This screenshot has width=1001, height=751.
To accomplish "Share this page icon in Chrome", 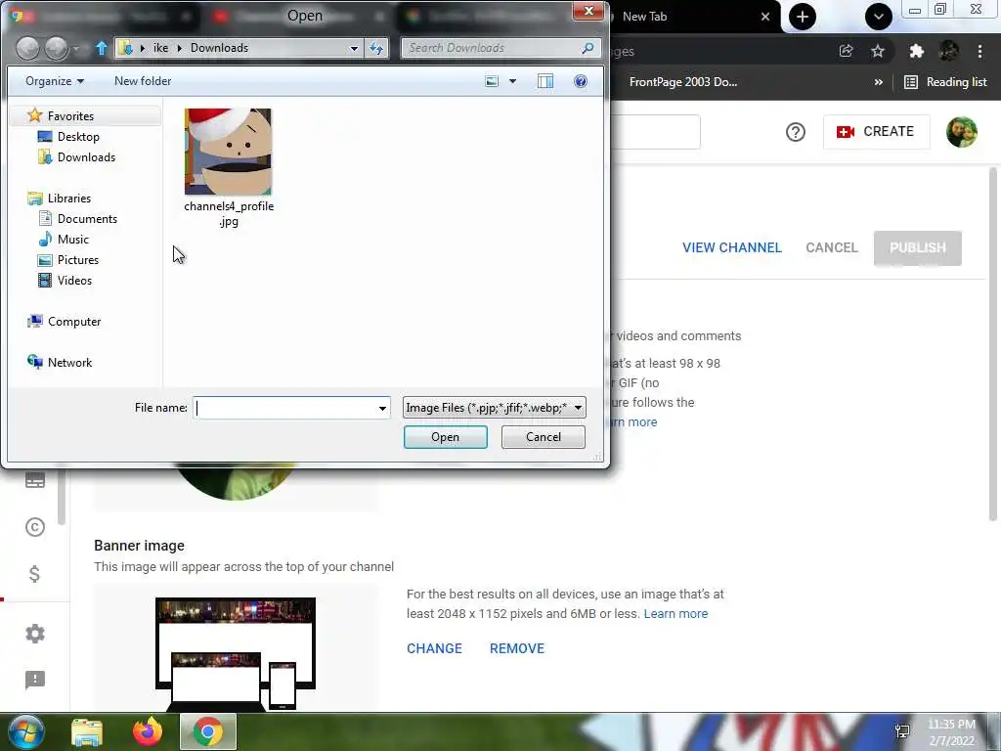I will pyautogui.click(x=846, y=51).
